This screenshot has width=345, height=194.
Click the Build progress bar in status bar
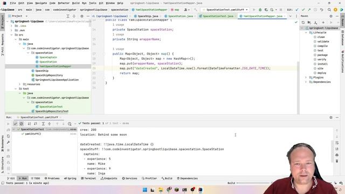(x=253, y=183)
